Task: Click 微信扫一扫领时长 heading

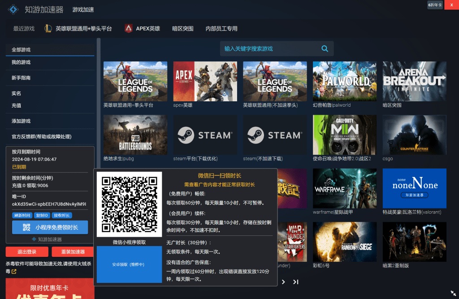Action: click(x=219, y=176)
